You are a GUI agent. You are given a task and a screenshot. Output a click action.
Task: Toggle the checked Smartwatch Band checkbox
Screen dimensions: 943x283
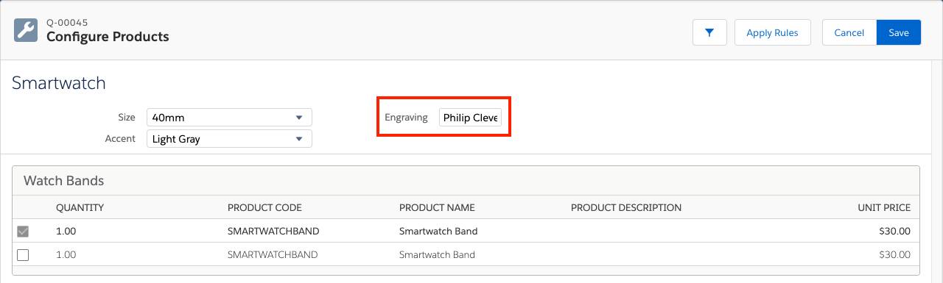tap(23, 231)
